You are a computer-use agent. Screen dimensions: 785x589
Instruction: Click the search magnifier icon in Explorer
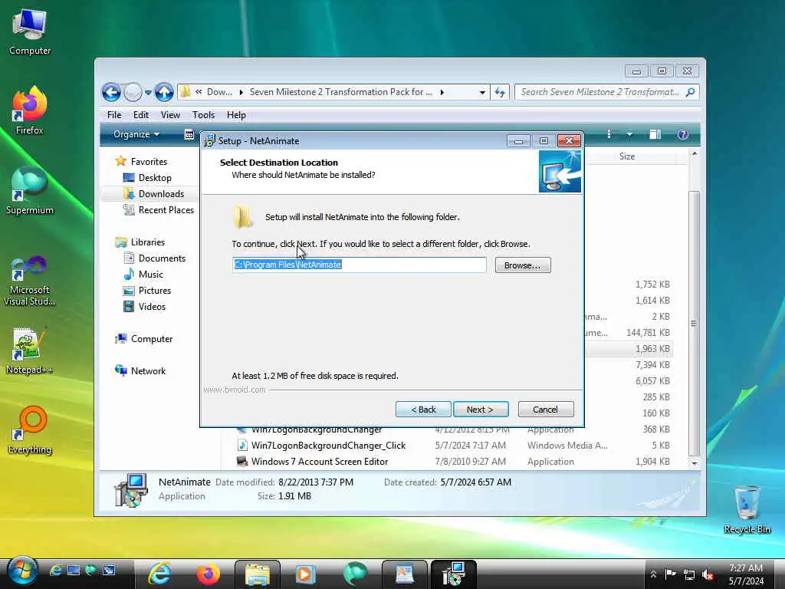[691, 92]
